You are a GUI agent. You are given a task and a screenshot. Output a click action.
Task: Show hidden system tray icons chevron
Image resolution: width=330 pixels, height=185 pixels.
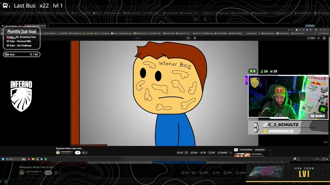tap(310, 159)
